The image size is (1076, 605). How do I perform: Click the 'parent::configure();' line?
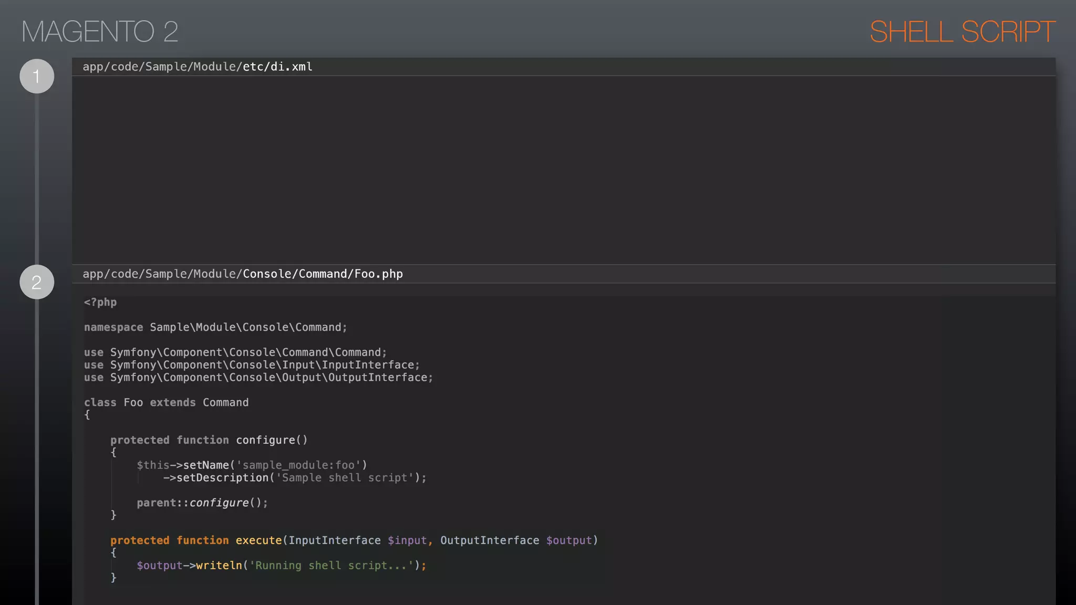(202, 503)
